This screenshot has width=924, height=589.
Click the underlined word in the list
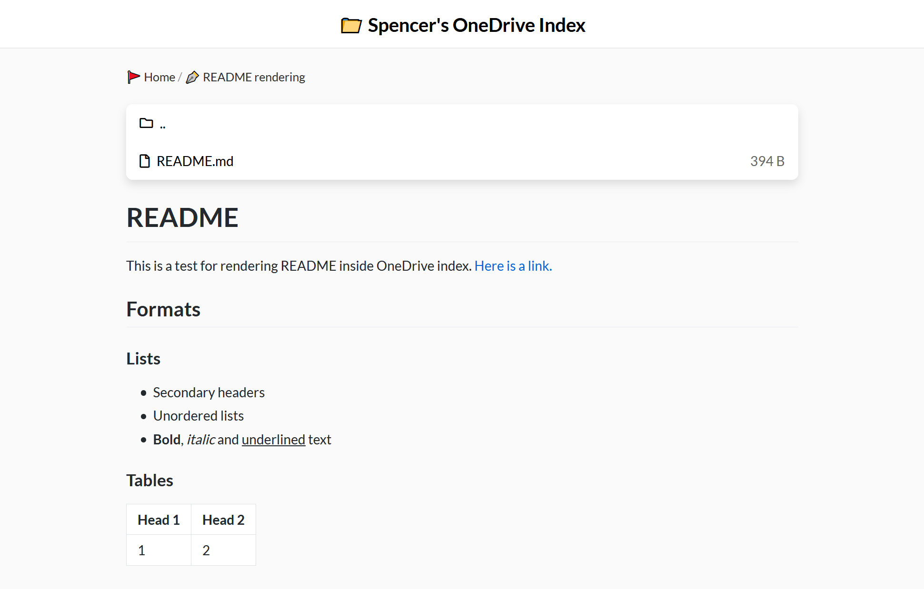273,439
